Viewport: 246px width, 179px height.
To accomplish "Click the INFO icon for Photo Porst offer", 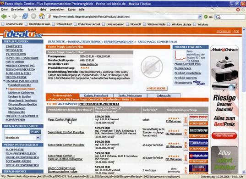I will (x=186, y=120).
